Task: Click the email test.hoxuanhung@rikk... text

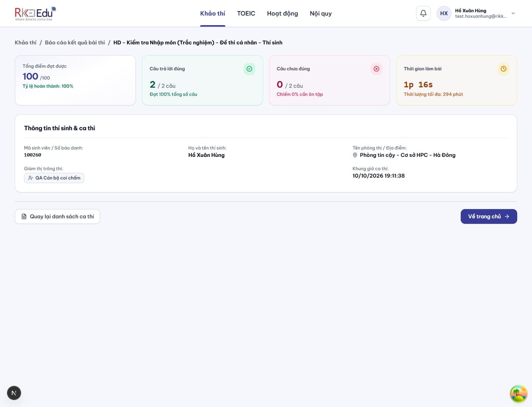Action: [481, 16]
